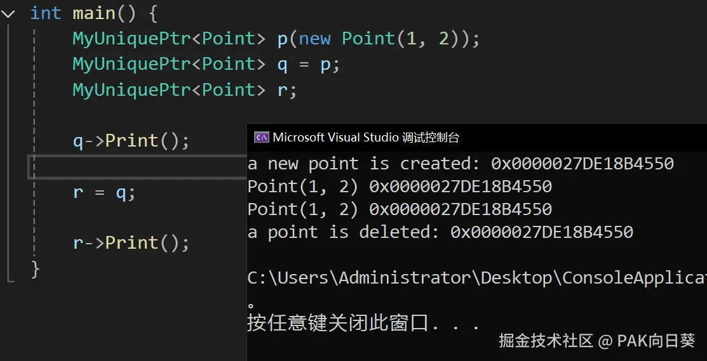The image size is (707, 361).
Task: Click the C:\Users\Administrator path text
Action: pyautogui.click(x=477, y=278)
